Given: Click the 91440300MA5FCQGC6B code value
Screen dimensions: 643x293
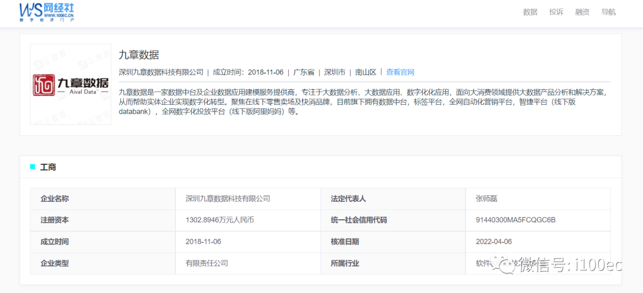Looking at the screenshot, I should pyautogui.click(x=516, y=220).
